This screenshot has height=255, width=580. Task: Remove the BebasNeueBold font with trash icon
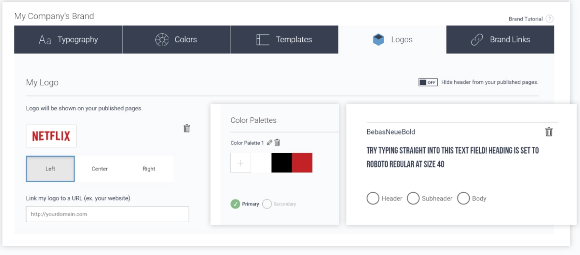(549, 132)
